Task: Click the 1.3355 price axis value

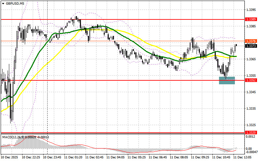Action: (x=251, y=76)
